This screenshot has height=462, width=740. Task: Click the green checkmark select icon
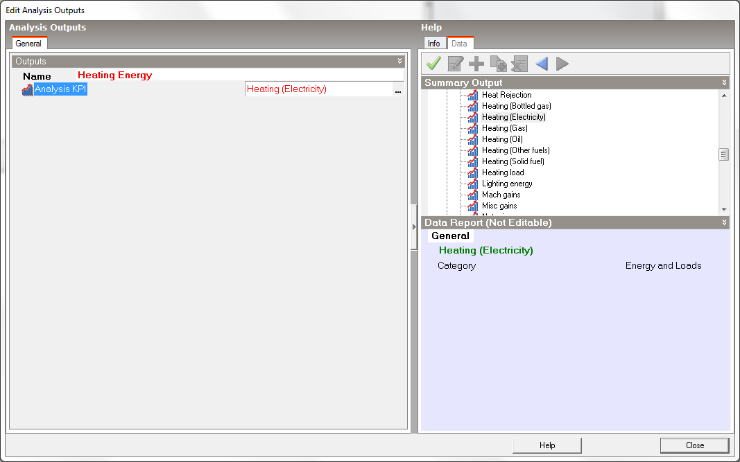434,64
